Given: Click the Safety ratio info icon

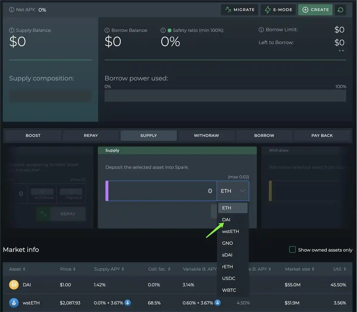Looking at the screenshot, I should (163, 30).
